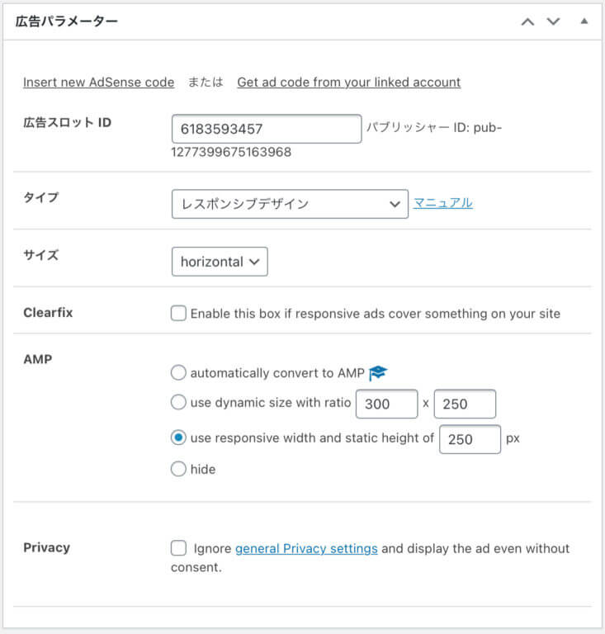Screen dimensions: 605x634
Task: Enable the Clearfix checkbox
Action: coord(178,314)
